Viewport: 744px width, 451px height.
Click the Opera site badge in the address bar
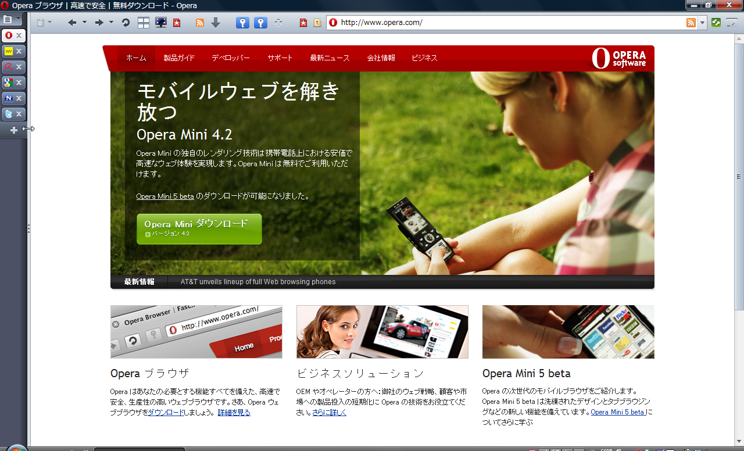click(x=333, y=23)
